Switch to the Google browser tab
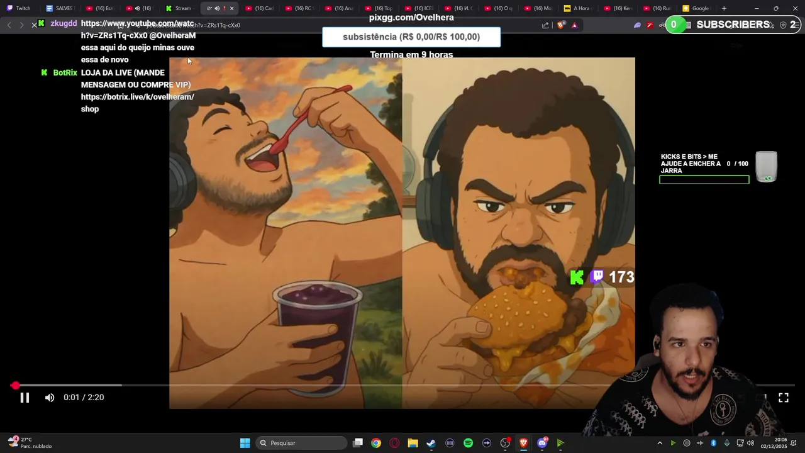 coord(696,8)
